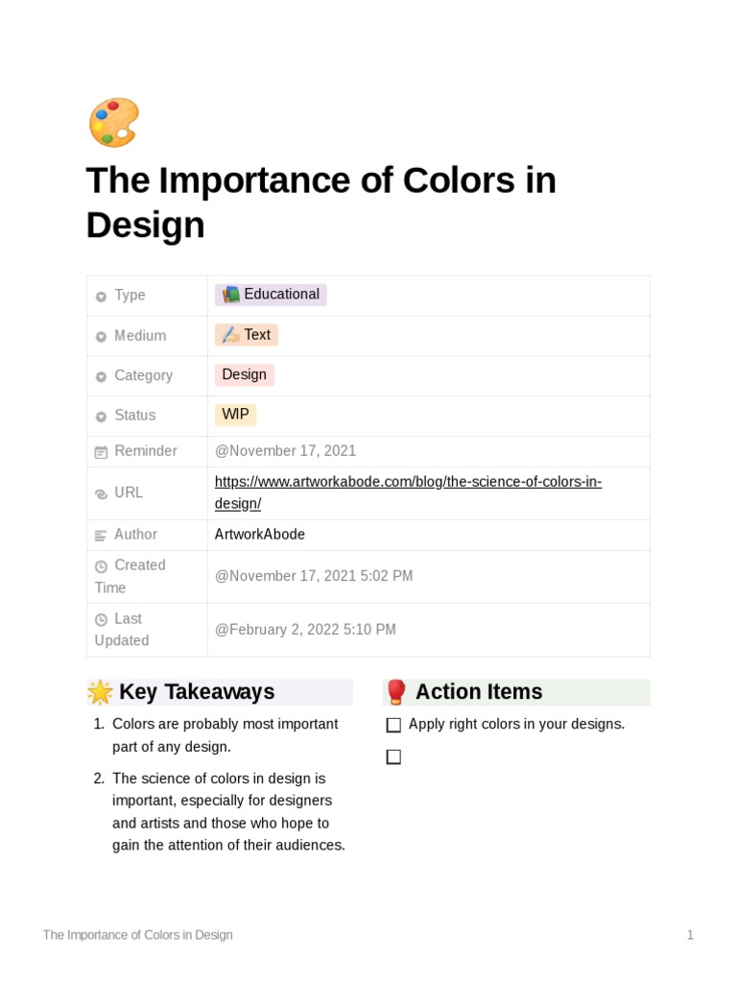Toggle the empty action item checkbox
Image resolution: width=737 pixels, height=983 pixels.
[393, 757]
